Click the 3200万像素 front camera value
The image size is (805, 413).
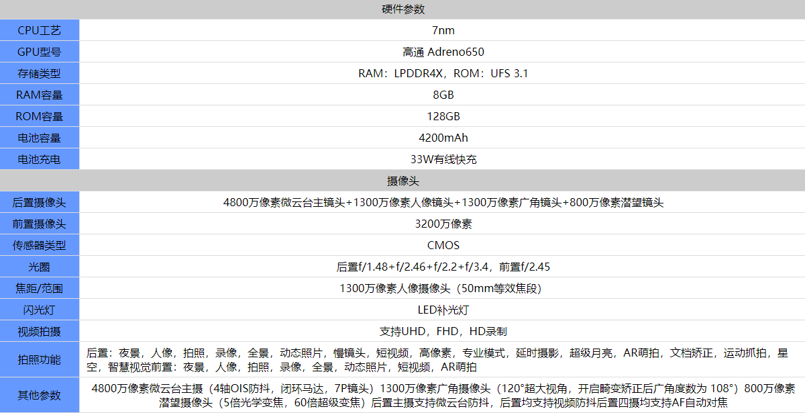(443, 224)
